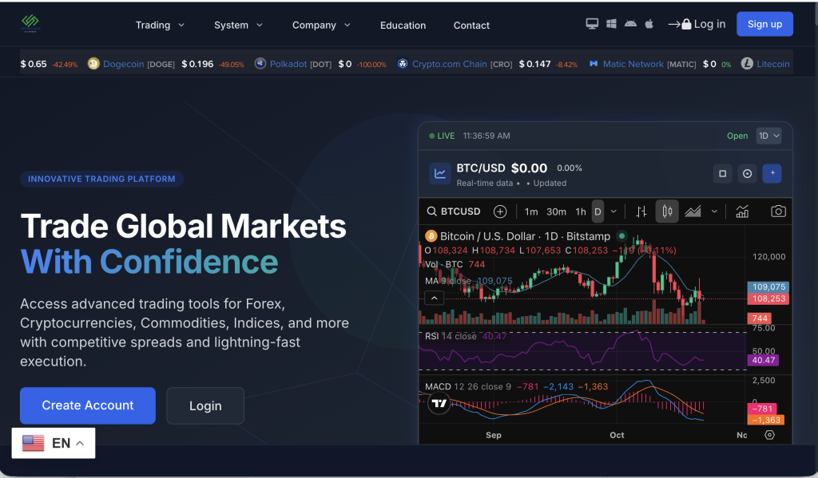
Task: Collapse the chart indicator legend arrow
Action: 434,298
